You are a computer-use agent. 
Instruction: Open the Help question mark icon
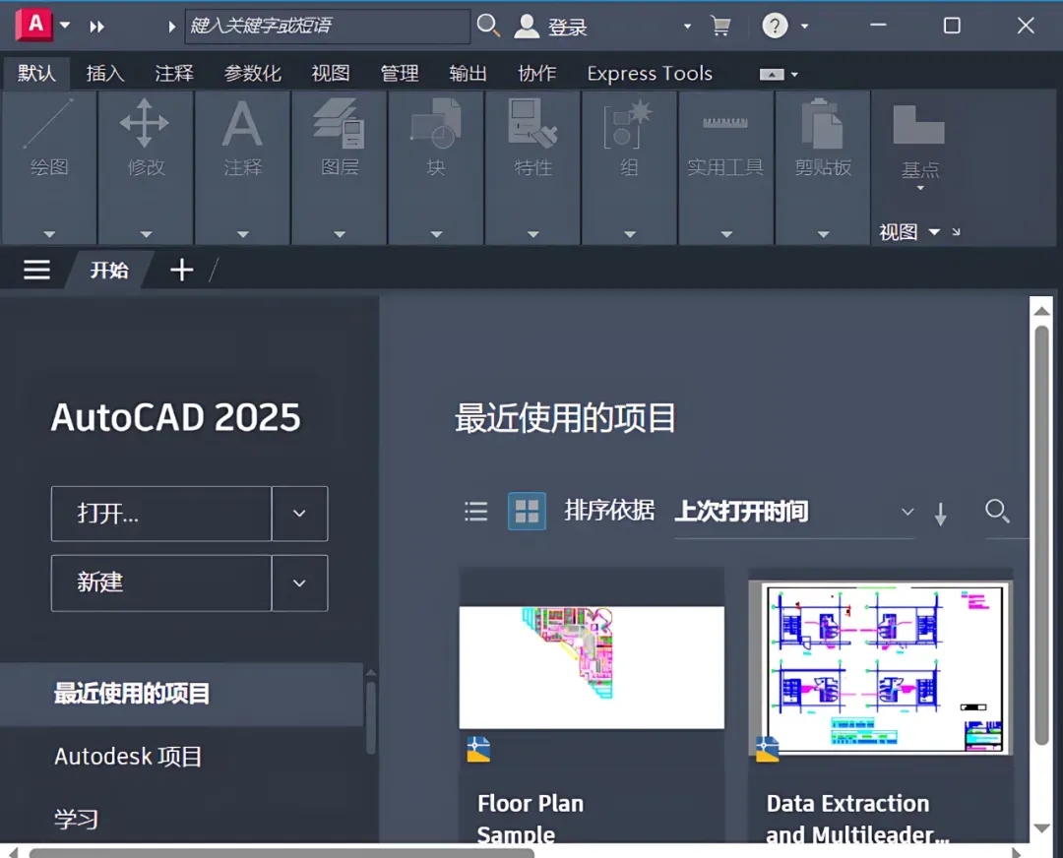[x=775, y=26]
